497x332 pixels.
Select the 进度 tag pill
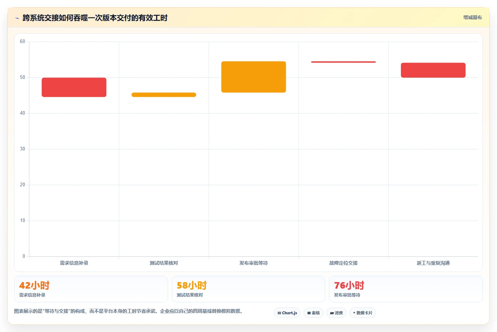(336, 313)
